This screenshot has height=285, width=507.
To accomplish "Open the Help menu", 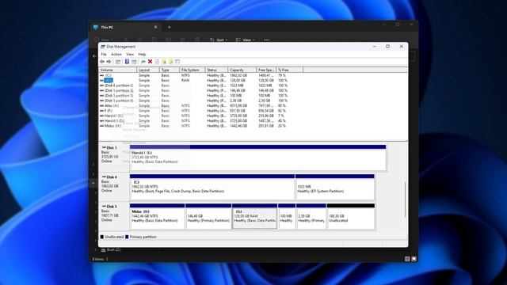I will pos(142,55).
